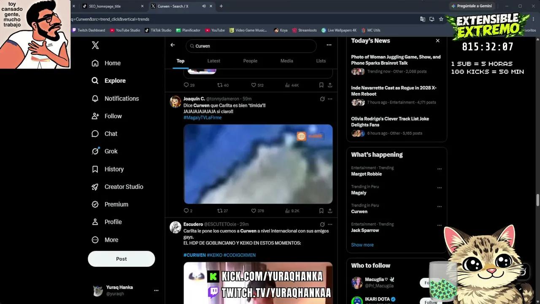Bookmark this page with star icon
Image resolution: width=540 pixels, height=304 pixels.
coord(441,19)
